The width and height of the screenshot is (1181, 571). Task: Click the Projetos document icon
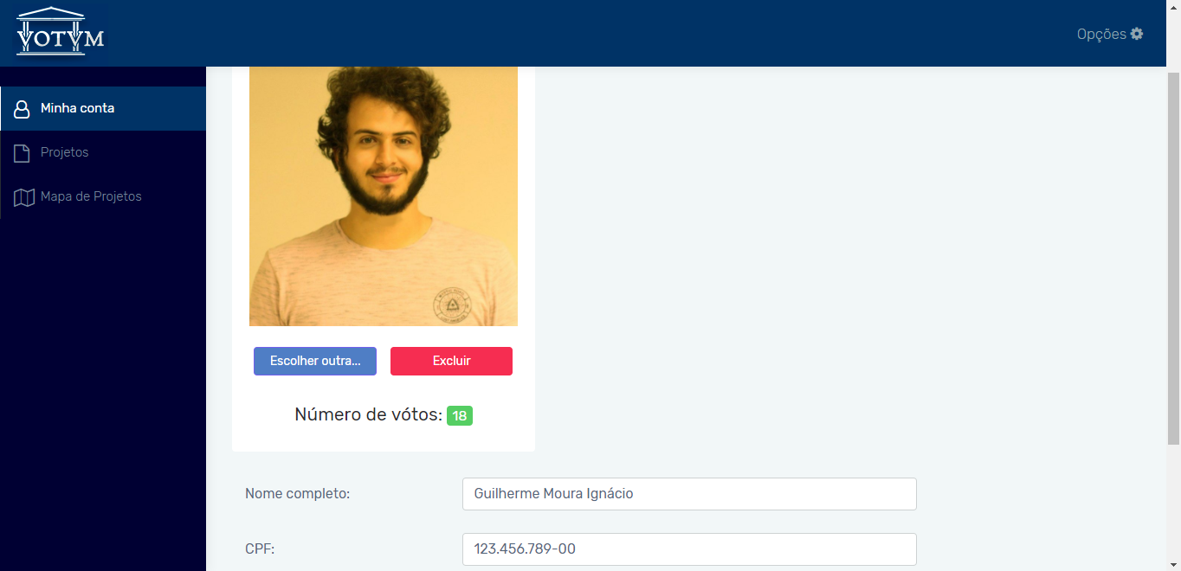click(23, 153)
